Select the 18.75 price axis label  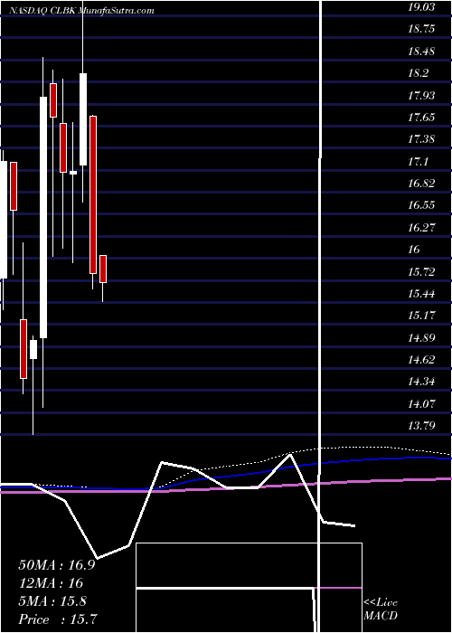click(422, 29)
